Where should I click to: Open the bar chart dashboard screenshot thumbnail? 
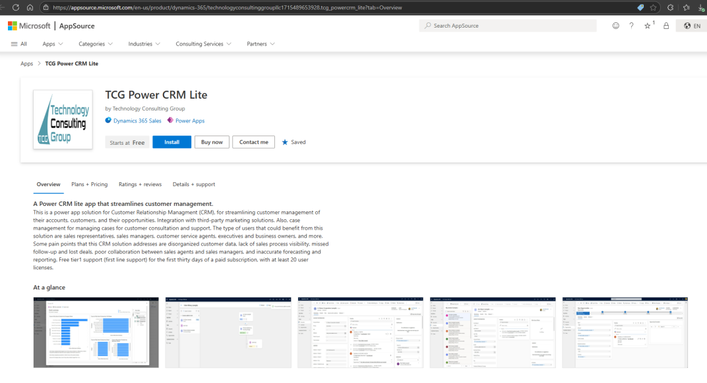pyautogui.click(x=96, y=332)
